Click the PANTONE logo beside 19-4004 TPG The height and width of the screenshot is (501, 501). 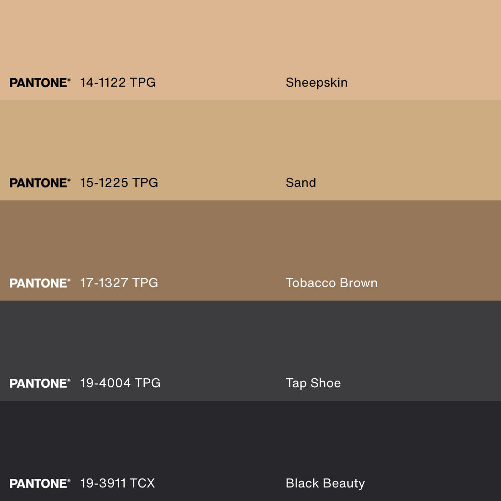point(40,383)
